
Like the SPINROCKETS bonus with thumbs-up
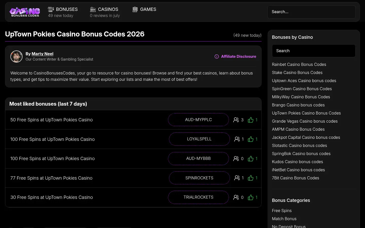point(251,178)
